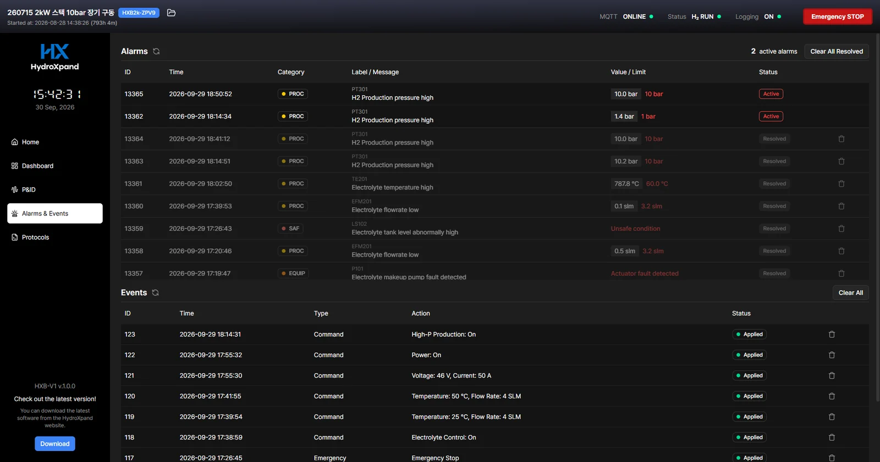The height and width of the screenshot is (462, 880).
Task: Refresh the Alarms list
Action: coord(156,51)
